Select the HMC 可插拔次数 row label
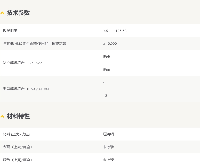This screenshot has height=166, width=200. [x=35, y=43]
